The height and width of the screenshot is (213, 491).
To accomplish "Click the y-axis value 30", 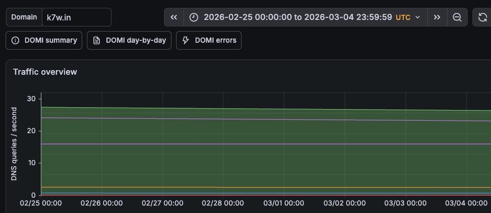I will point(32,99).
